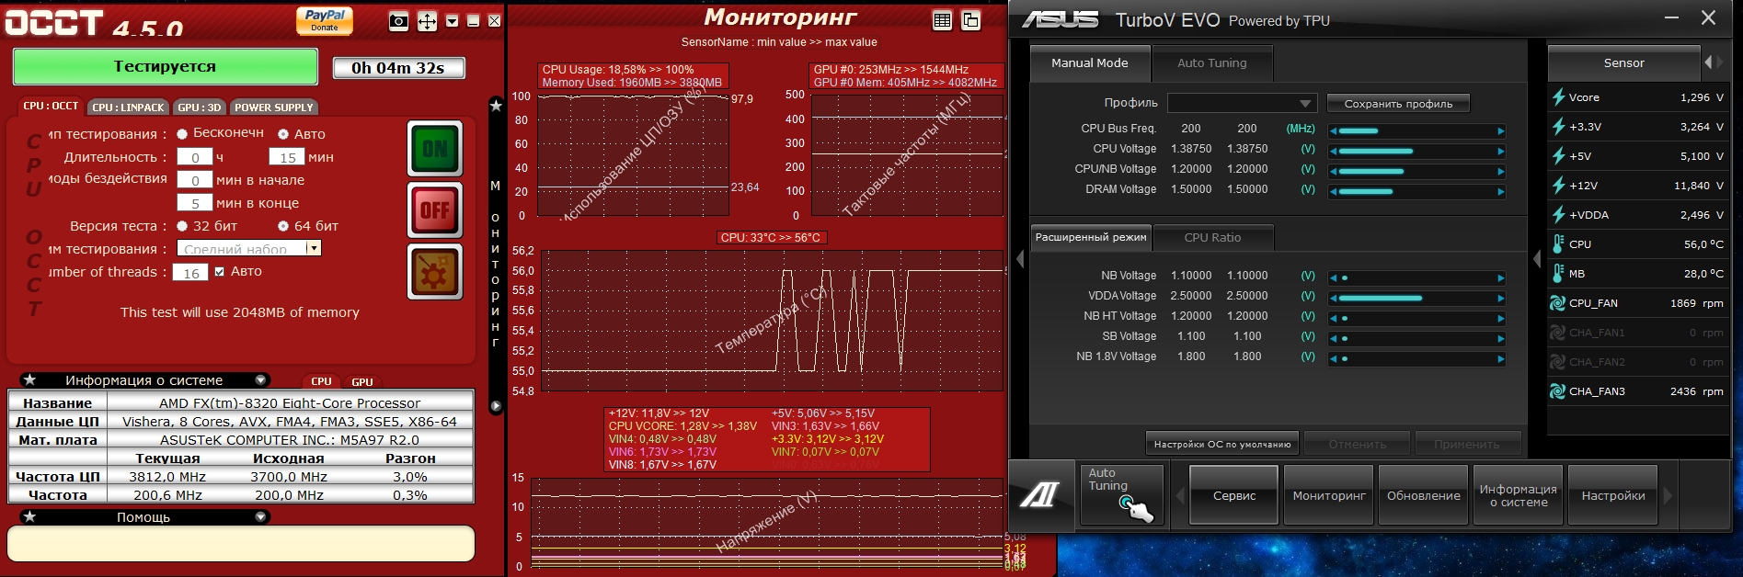Select the Infinite test type radio
This screenshot has height=577, width=1743.
[182, 133]
